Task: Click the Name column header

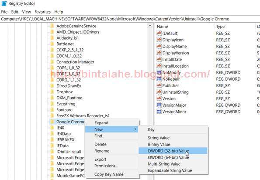Action: pos(163,27)
